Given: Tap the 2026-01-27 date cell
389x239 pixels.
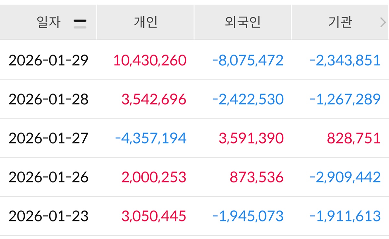Looking at the screenshot, I should point(48,138).
